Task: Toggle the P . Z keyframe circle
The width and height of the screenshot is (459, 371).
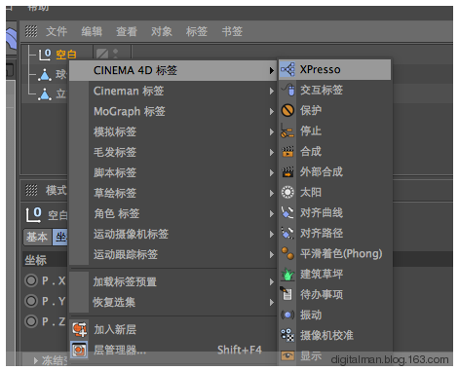Action: (31, 321)
